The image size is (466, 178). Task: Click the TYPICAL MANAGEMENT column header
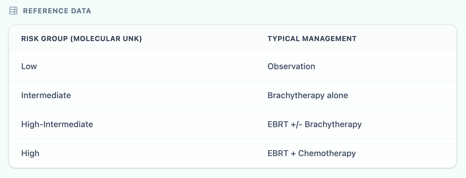(x=312, y=39)
